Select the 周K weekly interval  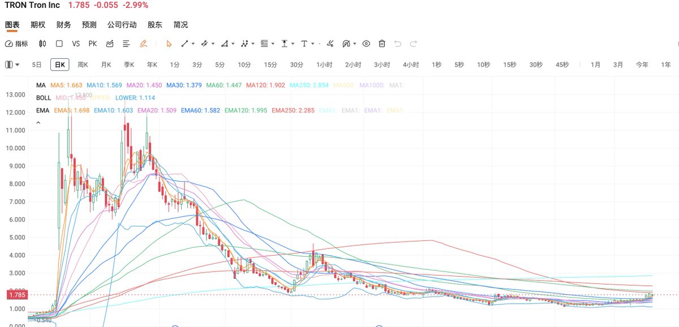[x=83, y=64]
